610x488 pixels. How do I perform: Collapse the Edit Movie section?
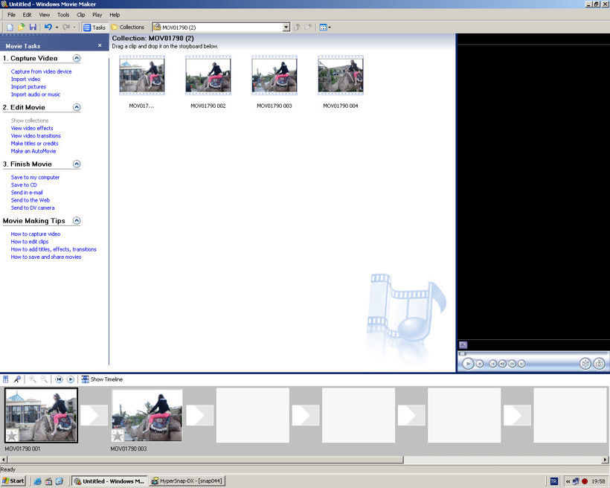pyautogui.click(x=77, y=107)
